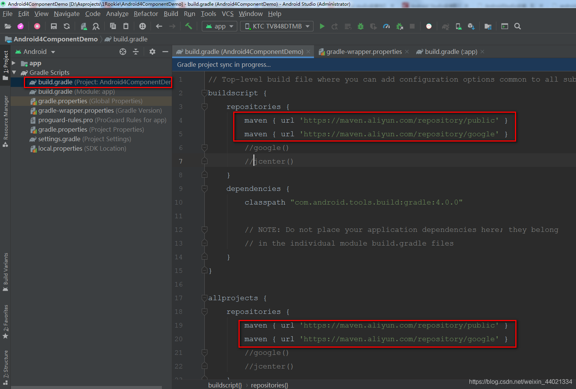
Task: Toggle the Z: Structure tool window
Action: pos(5,367)
